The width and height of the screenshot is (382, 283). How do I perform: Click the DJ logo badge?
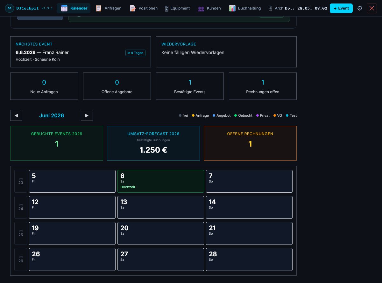10,8
